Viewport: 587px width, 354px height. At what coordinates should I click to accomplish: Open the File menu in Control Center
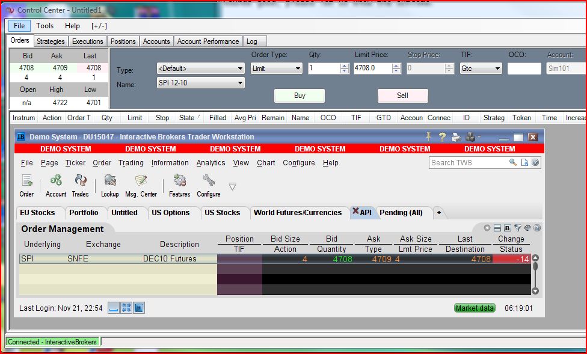tap(19, 26)
